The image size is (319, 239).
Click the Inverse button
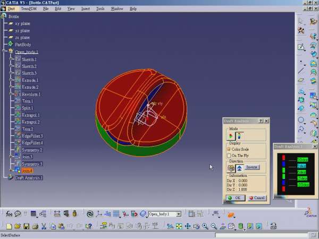[252, 167]
